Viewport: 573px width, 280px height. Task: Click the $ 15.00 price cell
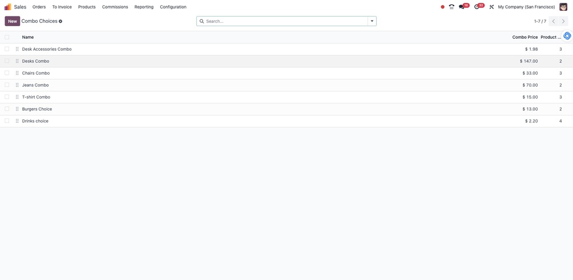[530, 97]
